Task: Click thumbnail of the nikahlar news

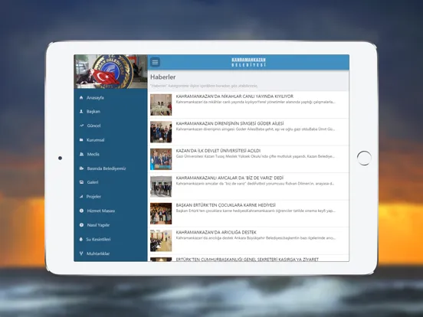Action: [161, 105]
